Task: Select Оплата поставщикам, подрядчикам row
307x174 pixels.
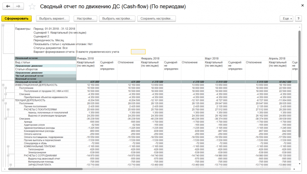Action: click(43, 137)
